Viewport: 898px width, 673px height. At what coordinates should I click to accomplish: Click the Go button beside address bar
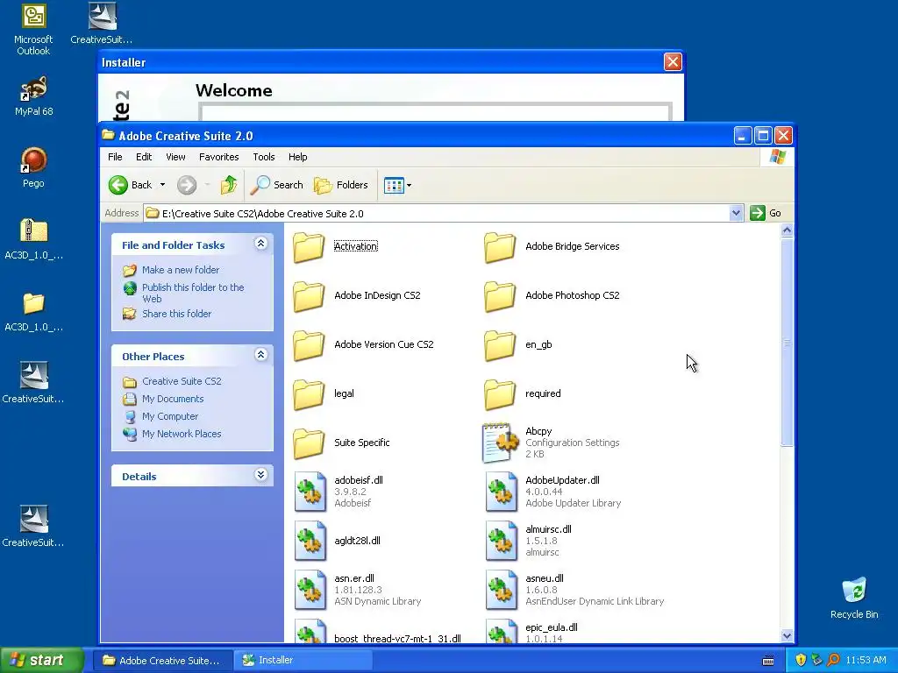tap(766, 214)
